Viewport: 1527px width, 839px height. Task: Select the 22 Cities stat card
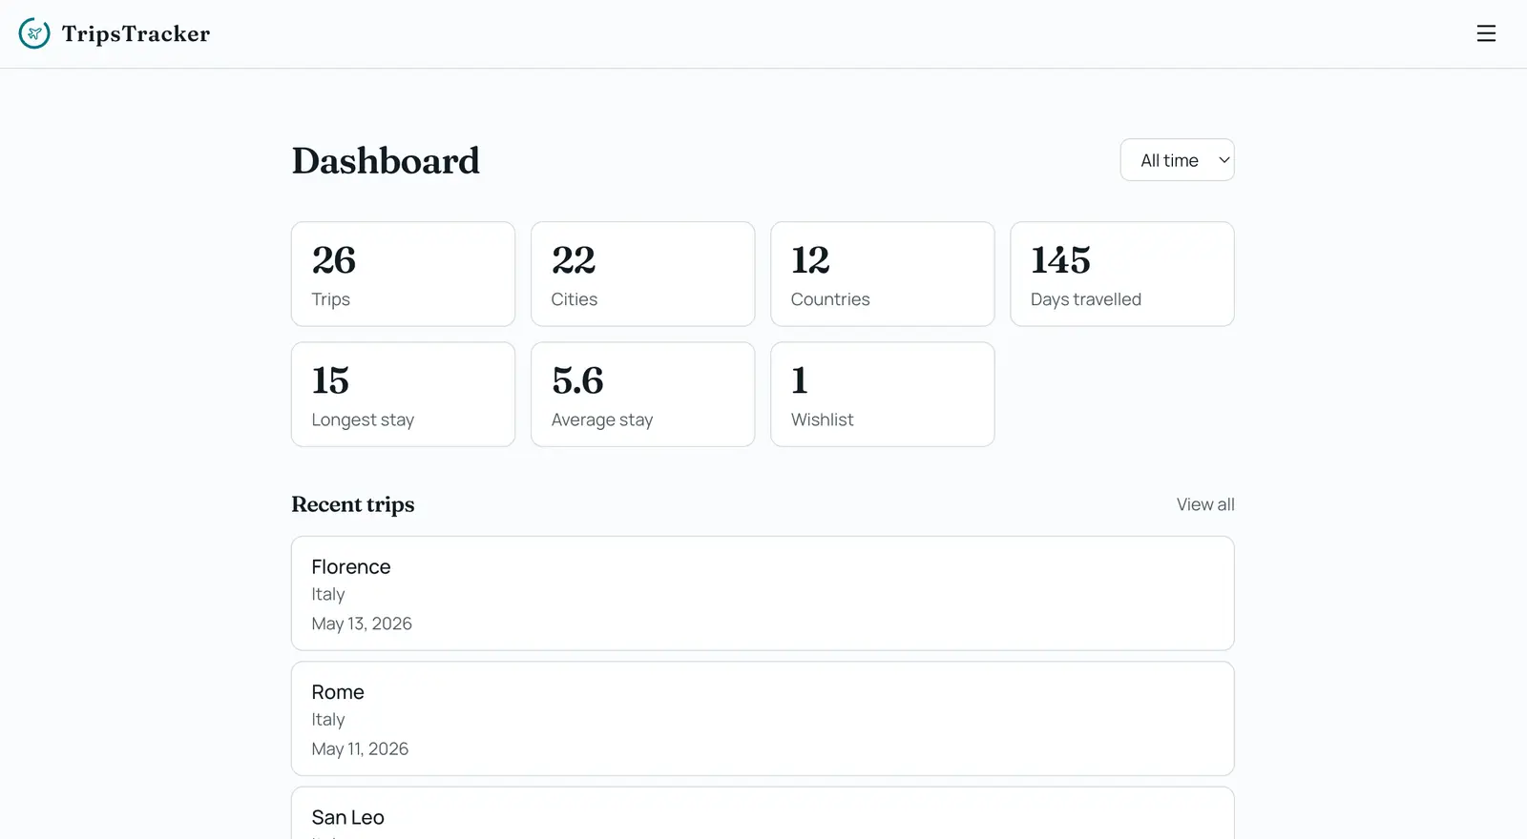pyautogui.click(x=642, y=275)
